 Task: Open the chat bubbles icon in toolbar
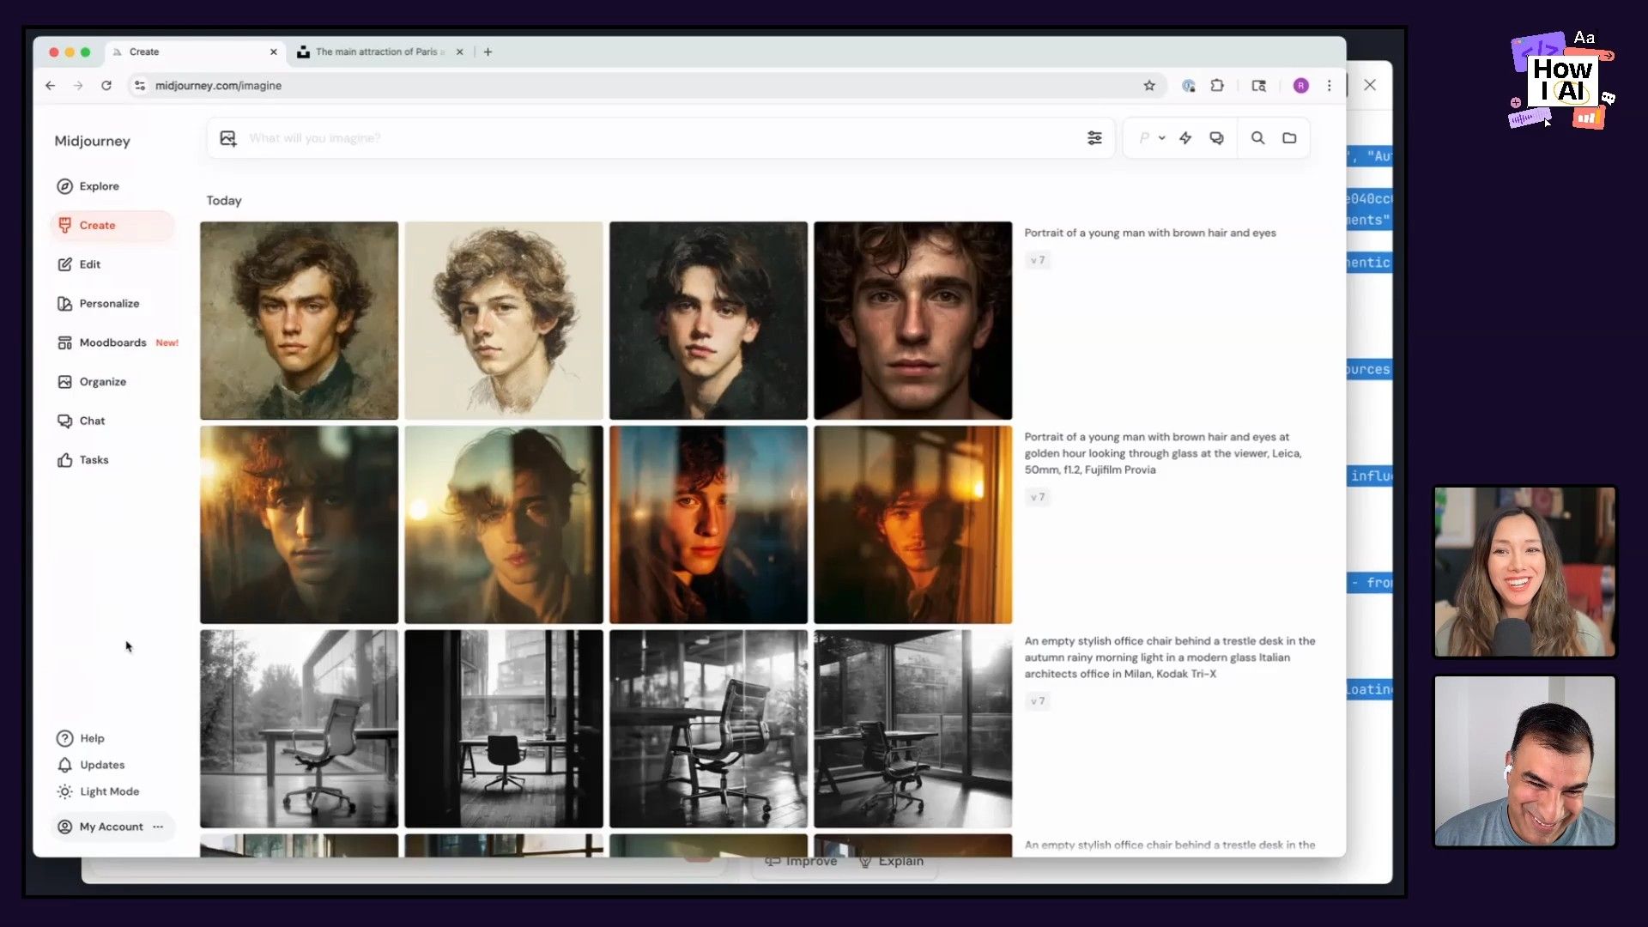1216,138
